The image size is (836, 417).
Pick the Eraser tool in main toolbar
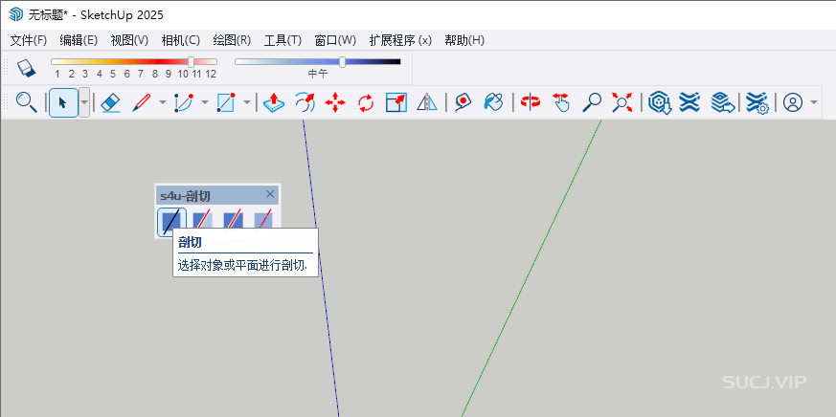coord(110,101)
